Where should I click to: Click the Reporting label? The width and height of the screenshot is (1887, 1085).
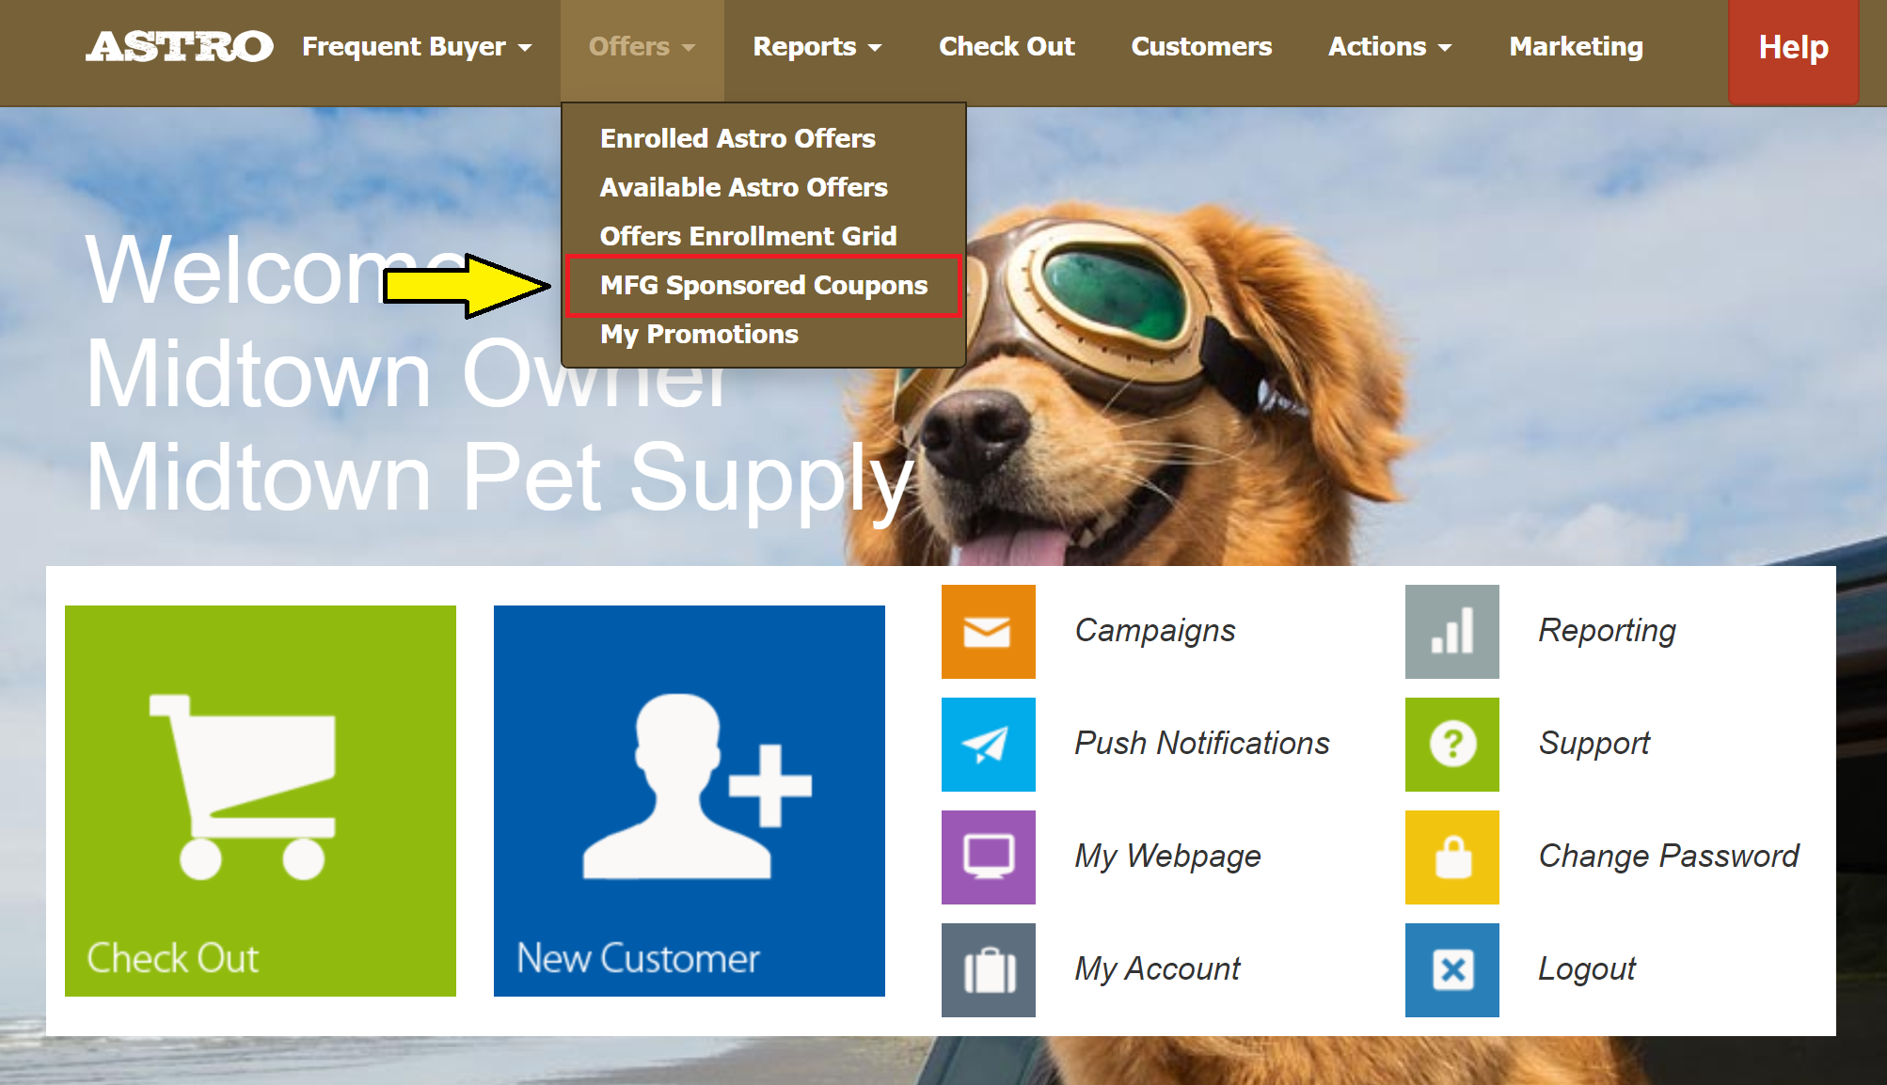tap(1606, 631)
